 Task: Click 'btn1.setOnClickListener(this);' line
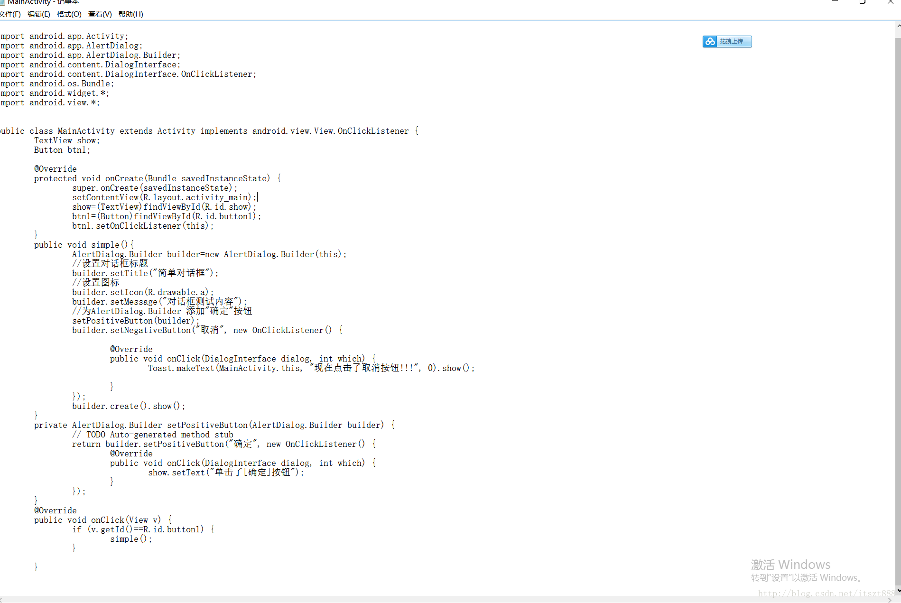point(143,226)
